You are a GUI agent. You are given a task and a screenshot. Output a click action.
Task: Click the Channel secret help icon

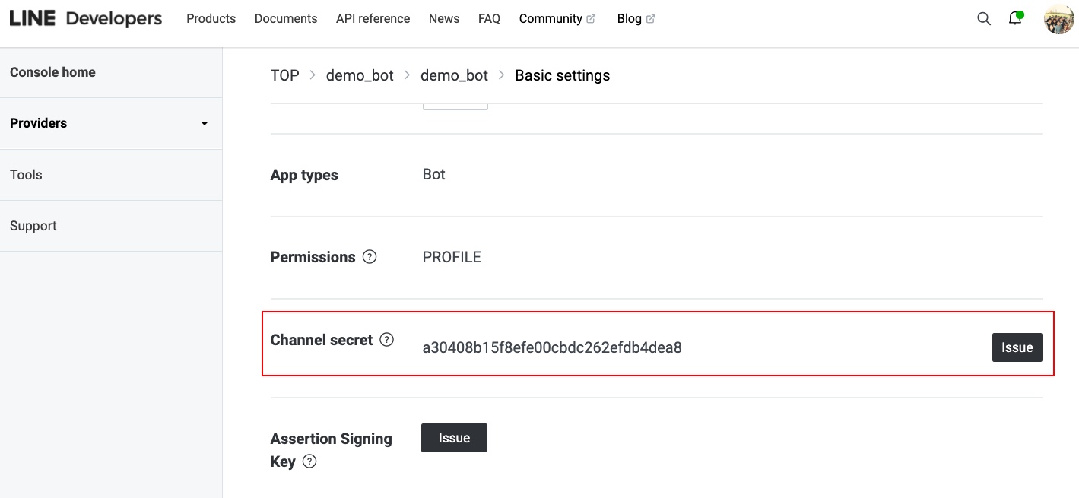point(386,340)
